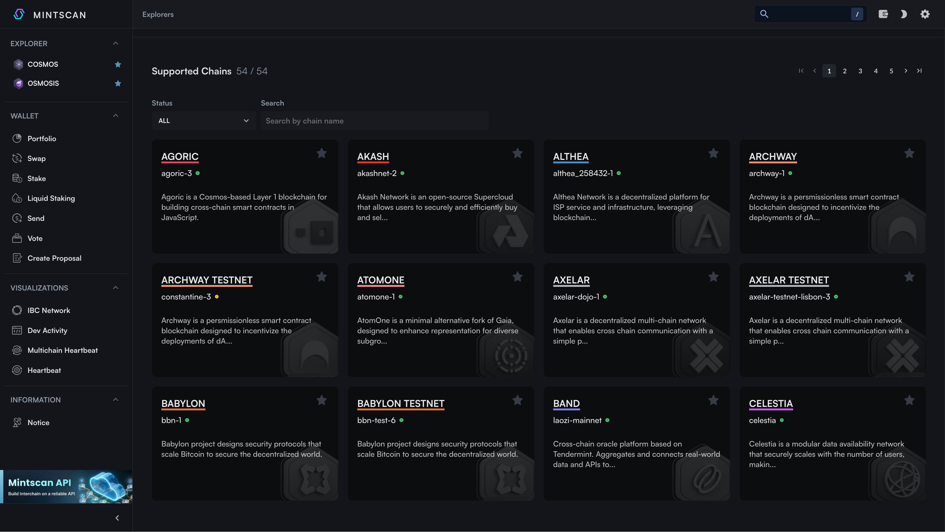The image size is (945, 532).
Task: Jump to the last page of chains
Action: click(919, 71)
